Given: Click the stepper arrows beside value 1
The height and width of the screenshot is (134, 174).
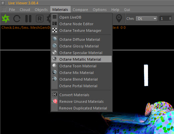Looking at the screenshot, I should tap(170, 19).
